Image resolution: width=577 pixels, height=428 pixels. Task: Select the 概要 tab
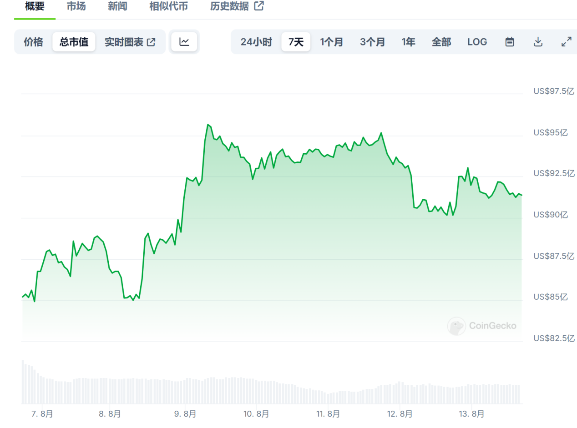(35, 6)
